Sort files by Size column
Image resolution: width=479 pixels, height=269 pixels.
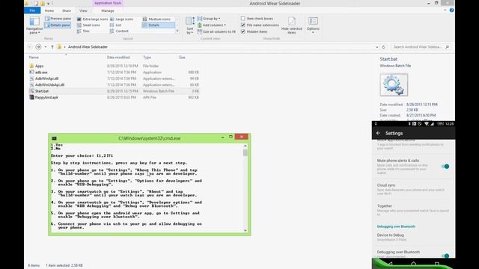pos(182,58)
